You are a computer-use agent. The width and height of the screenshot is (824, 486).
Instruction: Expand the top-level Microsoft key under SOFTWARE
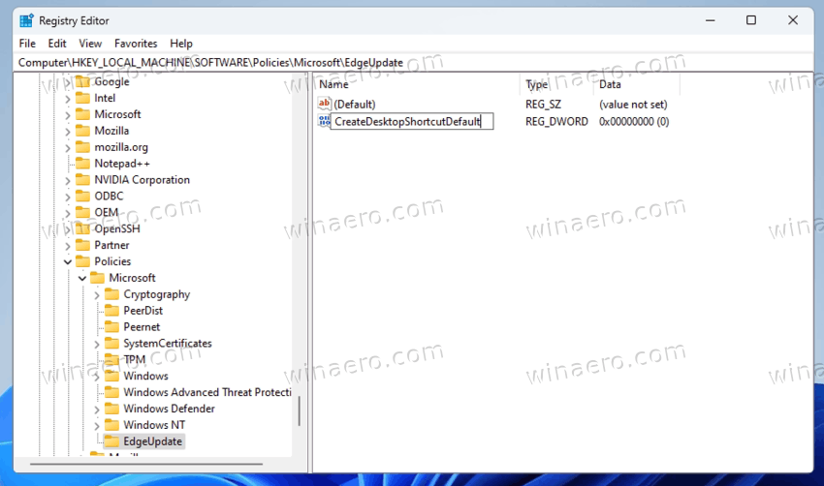68,114
